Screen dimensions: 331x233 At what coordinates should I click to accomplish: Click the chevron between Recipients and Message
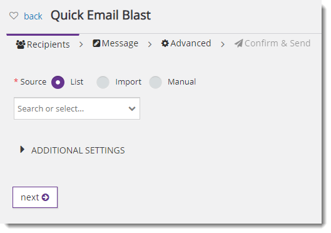tap(81, 44)
